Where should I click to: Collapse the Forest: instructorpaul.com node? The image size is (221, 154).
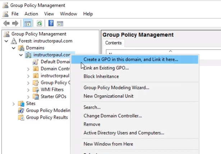(6, 41)
